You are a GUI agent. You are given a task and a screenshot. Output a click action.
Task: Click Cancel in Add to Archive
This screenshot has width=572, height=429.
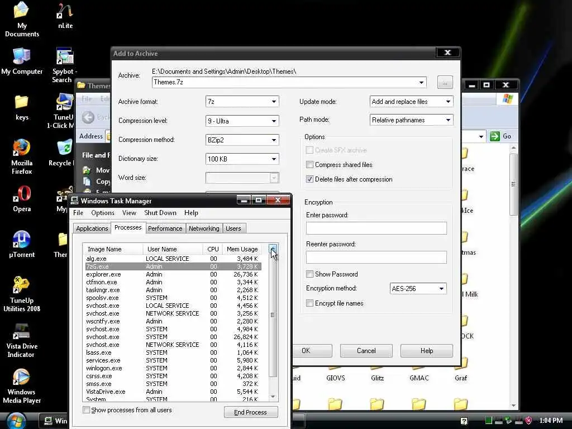pos(366,351)
